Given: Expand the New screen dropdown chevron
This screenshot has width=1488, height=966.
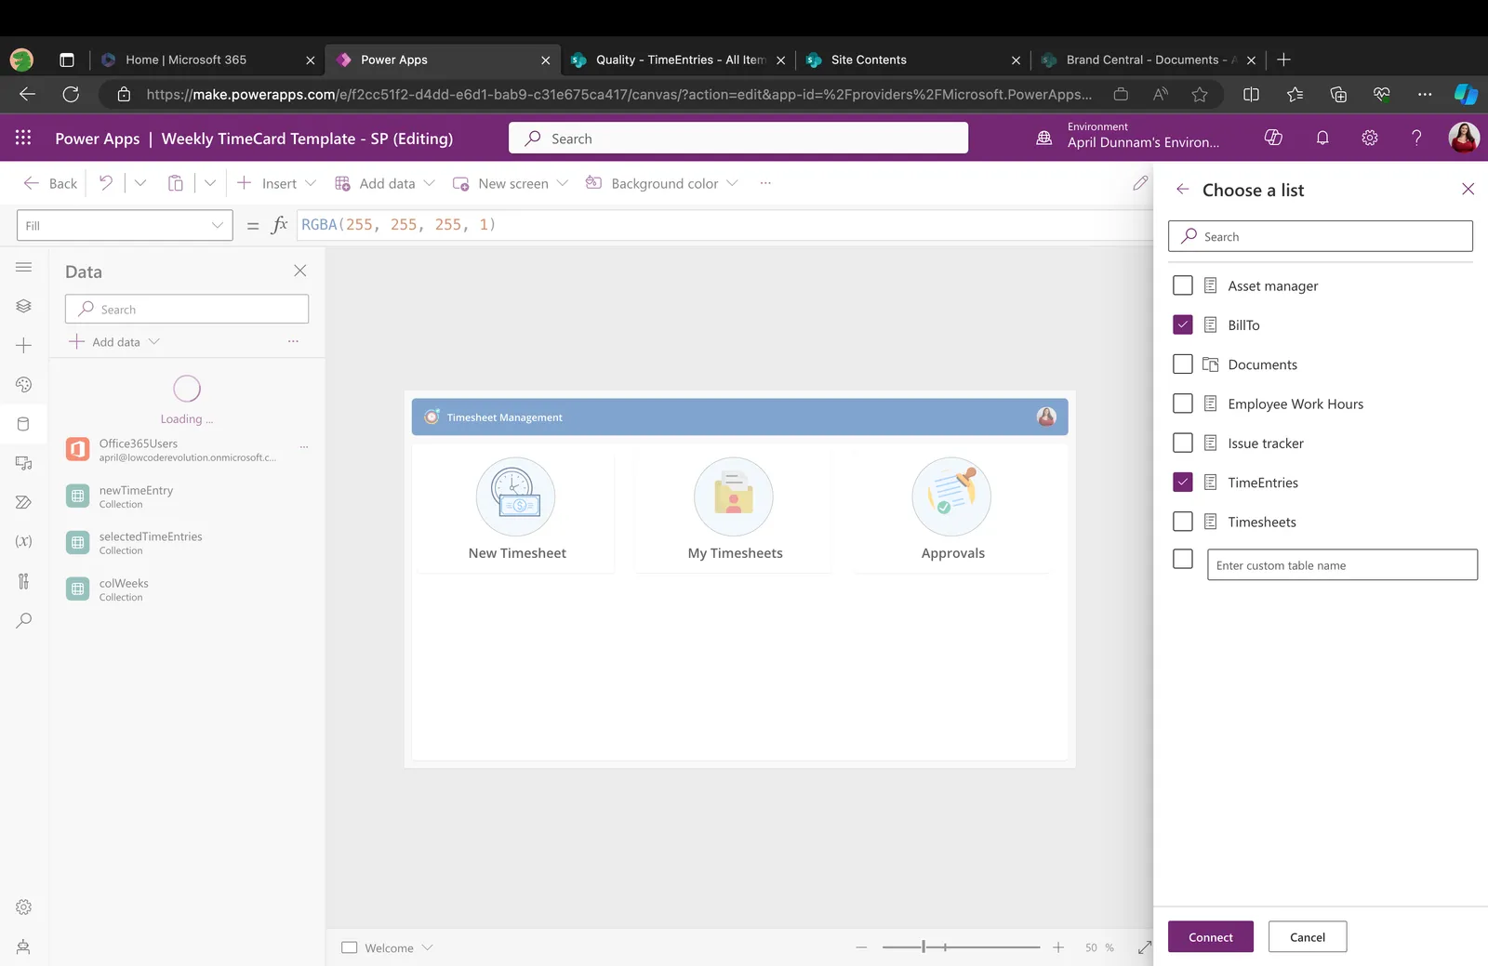Looking at the screenshot, I should (x=562, y=183).
